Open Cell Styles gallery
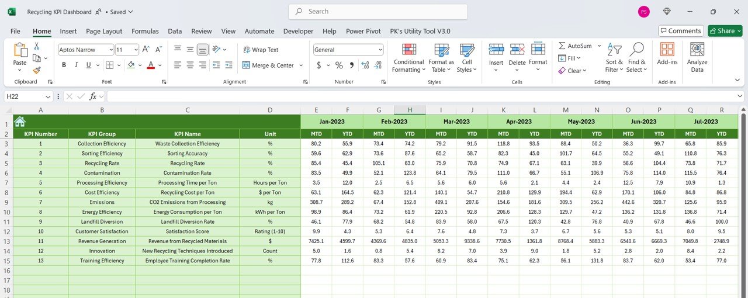The height and width of the screenshot is (298, 748). (x=467, y=58)
